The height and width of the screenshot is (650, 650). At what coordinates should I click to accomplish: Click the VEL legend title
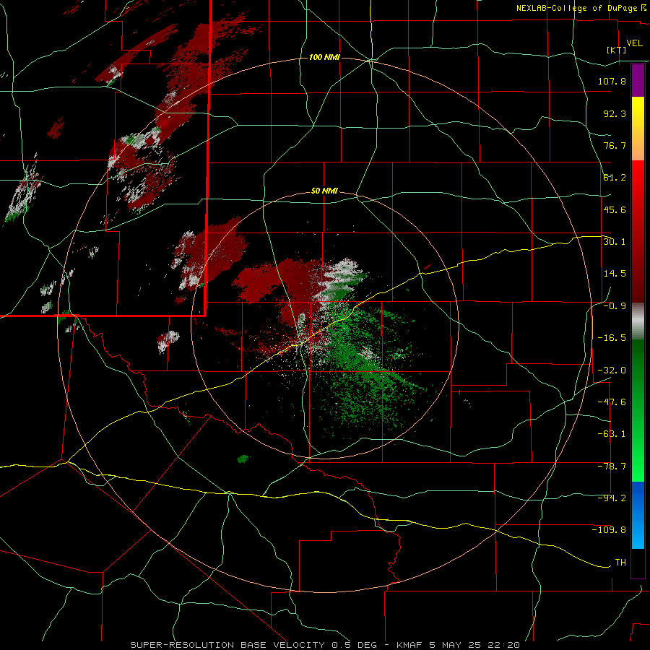pyautogui.click(x=634, y=43)
